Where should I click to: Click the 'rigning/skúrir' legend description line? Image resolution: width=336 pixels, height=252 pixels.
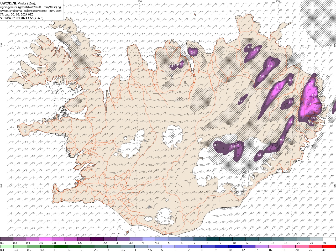[x=31, y=7]
